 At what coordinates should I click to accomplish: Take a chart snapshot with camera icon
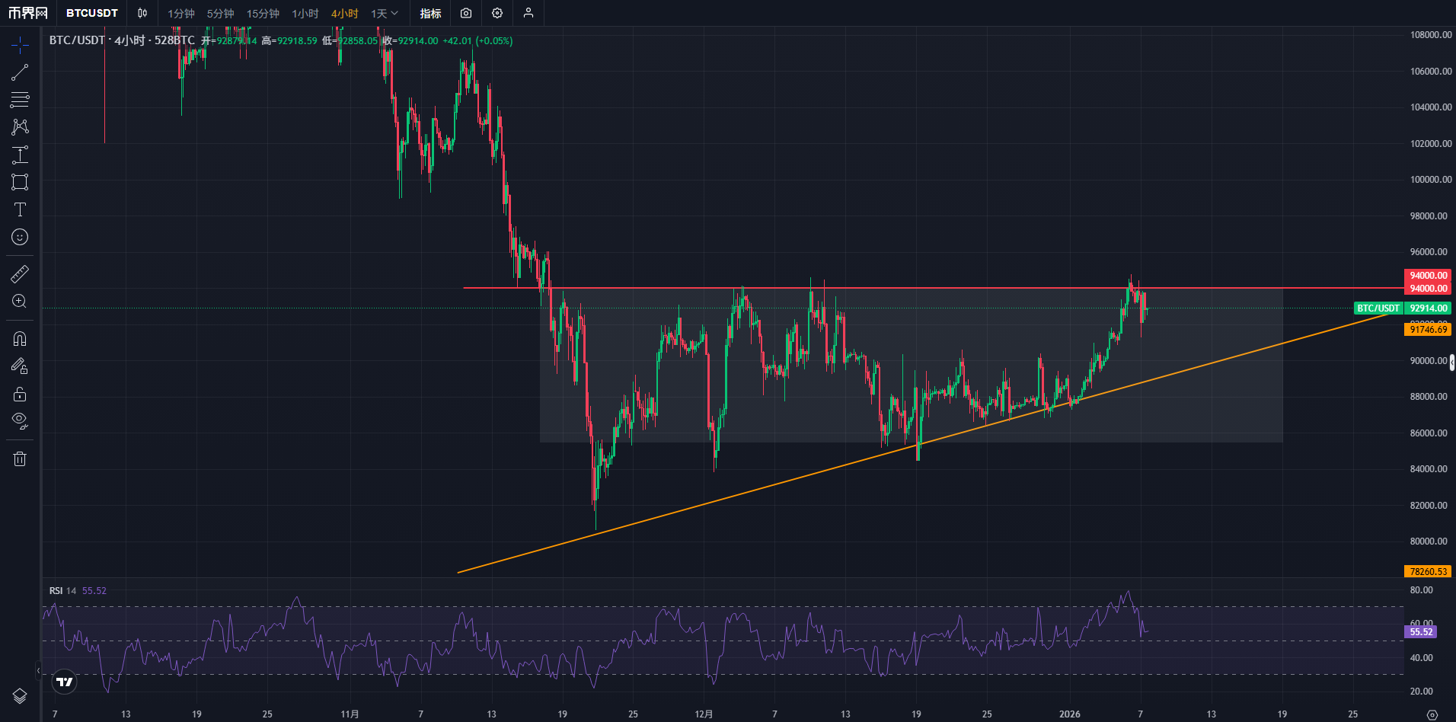pos(466,13)
